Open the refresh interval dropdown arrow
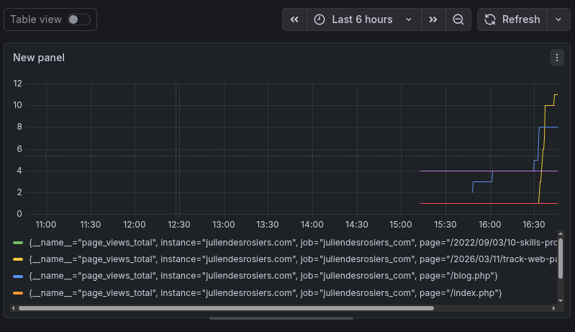This screenshot has height=332, width=575. pyautogui.click(x=558, y=19)
